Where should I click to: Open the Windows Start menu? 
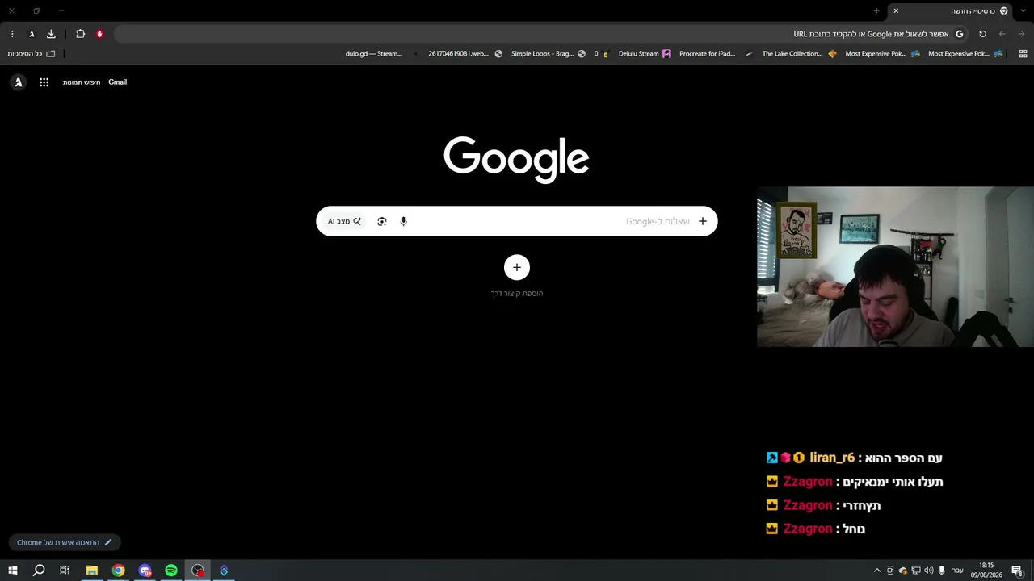[x=13, y=571]
